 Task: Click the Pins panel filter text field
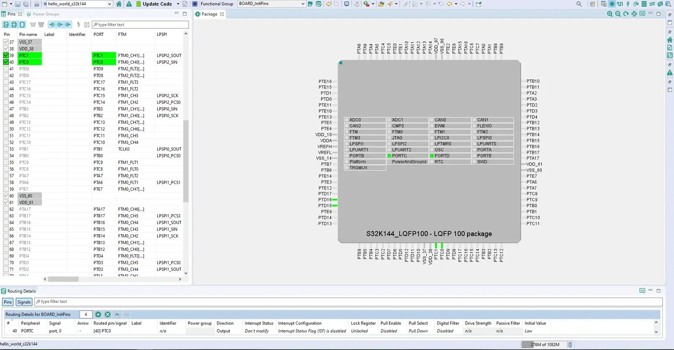point(140,25)
